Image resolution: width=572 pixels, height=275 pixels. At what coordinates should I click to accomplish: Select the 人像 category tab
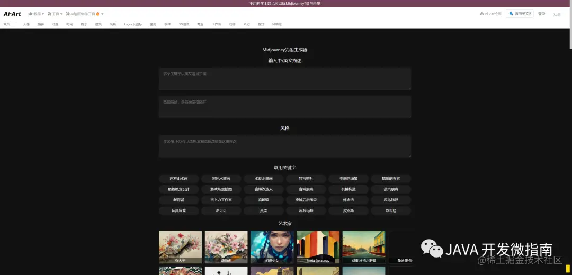(26, 24)
